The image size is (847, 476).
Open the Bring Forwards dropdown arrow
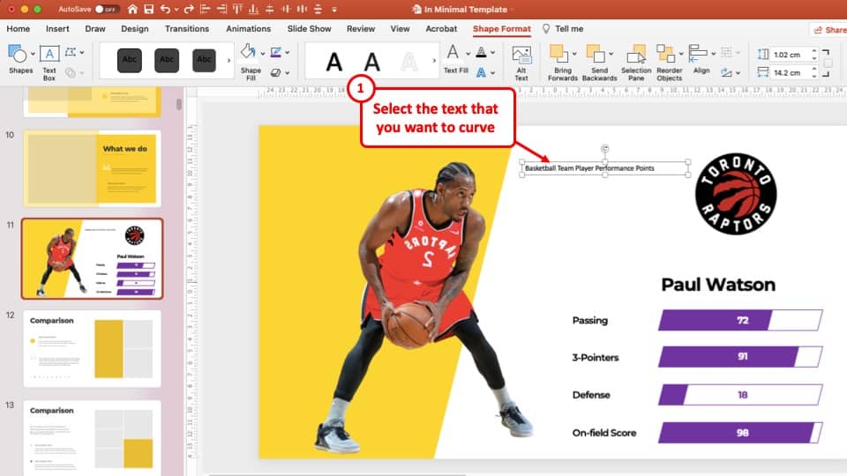click(x=574, y=54)
